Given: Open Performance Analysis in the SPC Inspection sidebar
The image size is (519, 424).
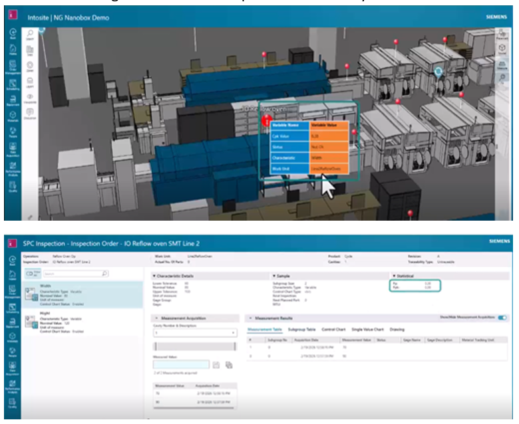Looking at the screenshot, I should click(13, 387).
